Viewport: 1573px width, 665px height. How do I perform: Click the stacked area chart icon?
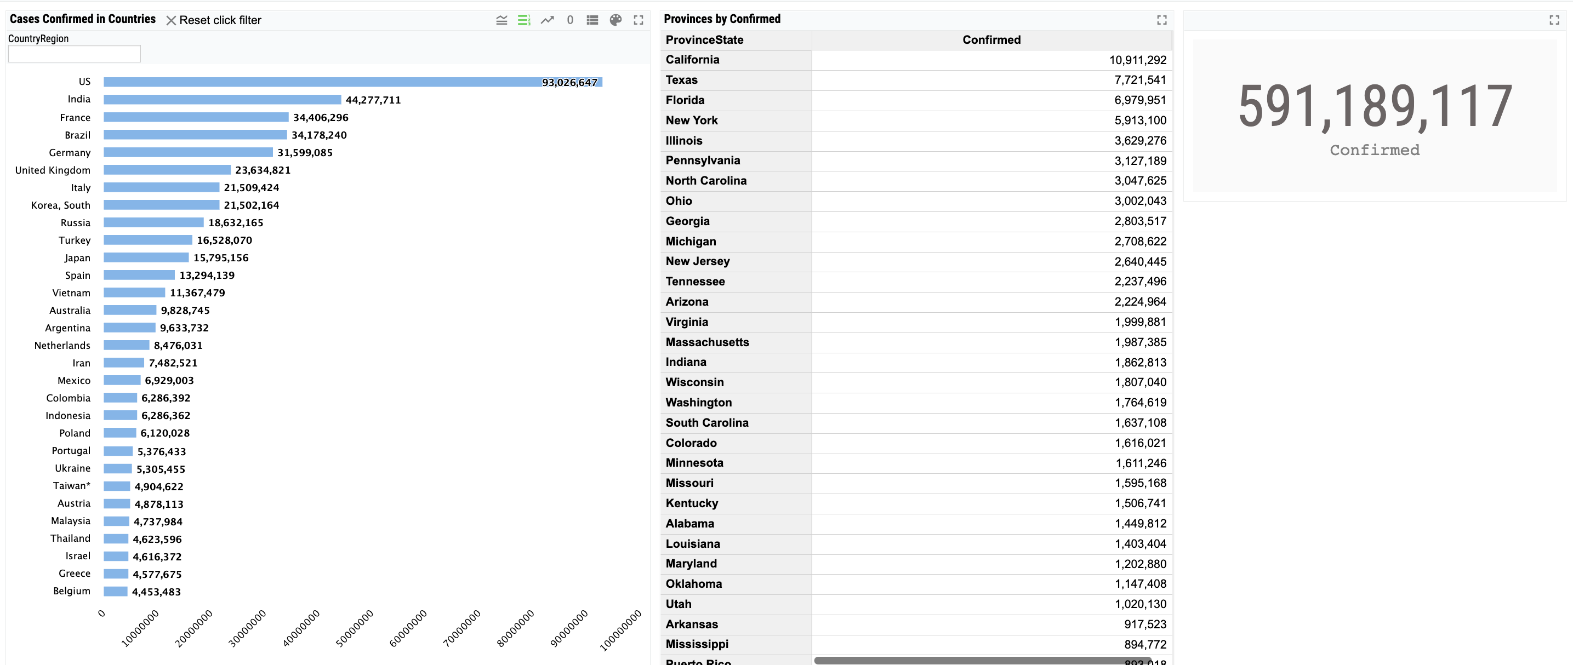tap(501, 20)
